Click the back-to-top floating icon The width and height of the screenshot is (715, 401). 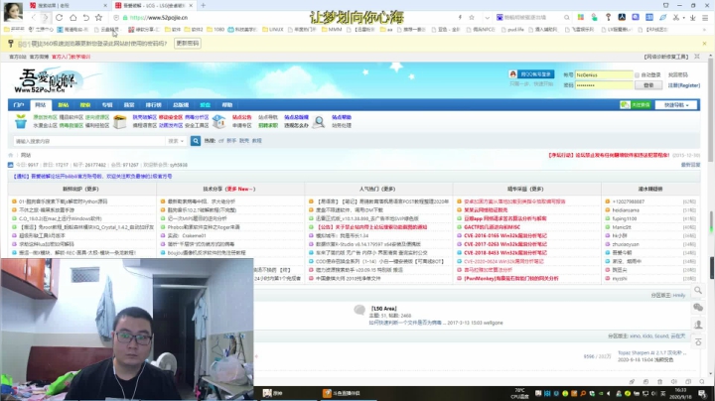698,341
